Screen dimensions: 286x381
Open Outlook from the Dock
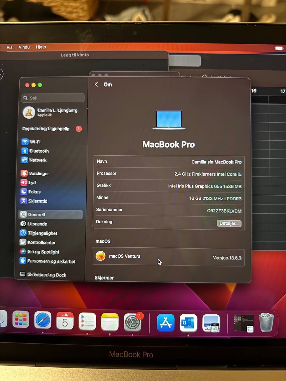point(188,323)
